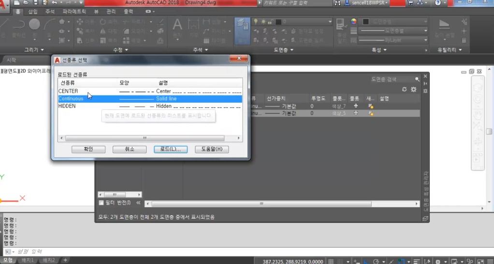Image resolution: width=494 pixels, height=264 pixels.
Task: Expand the 그리기 panel
Action: pyautogui.click(x=34, y=50)
